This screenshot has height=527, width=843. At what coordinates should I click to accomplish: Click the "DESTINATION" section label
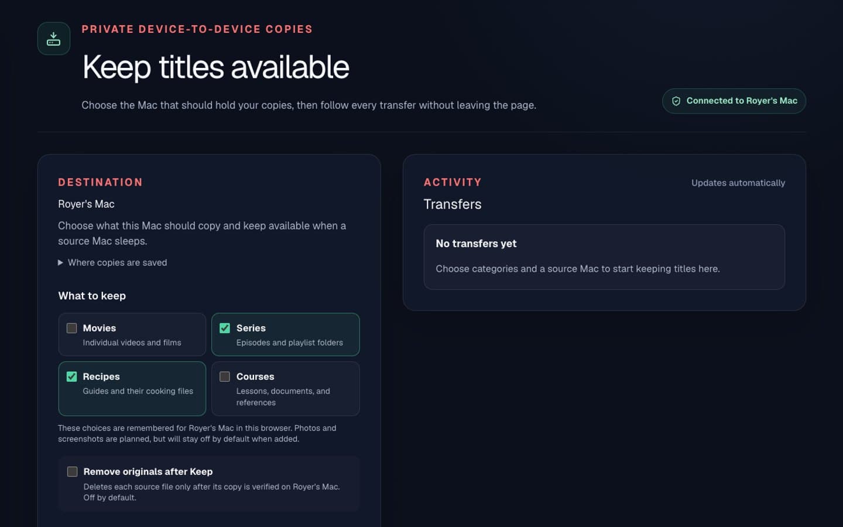tap(100, 183)
